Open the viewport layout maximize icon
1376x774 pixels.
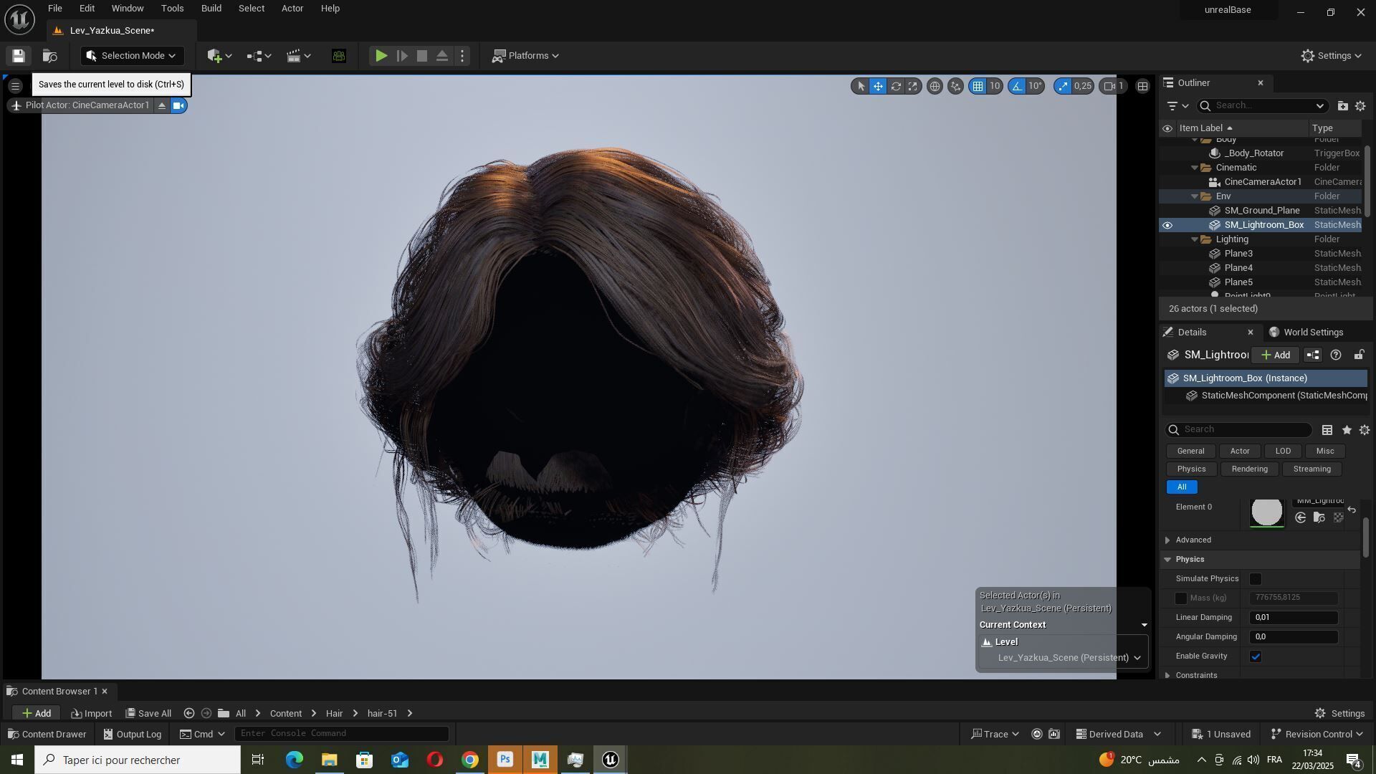pyautogui.click(x=1142, y=87)
